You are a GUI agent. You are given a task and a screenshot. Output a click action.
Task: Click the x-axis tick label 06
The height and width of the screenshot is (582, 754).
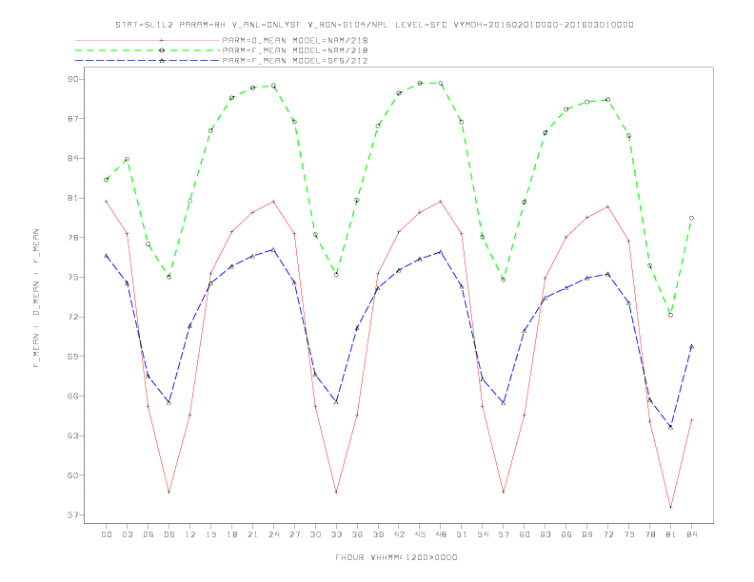[x=149, y=534]
